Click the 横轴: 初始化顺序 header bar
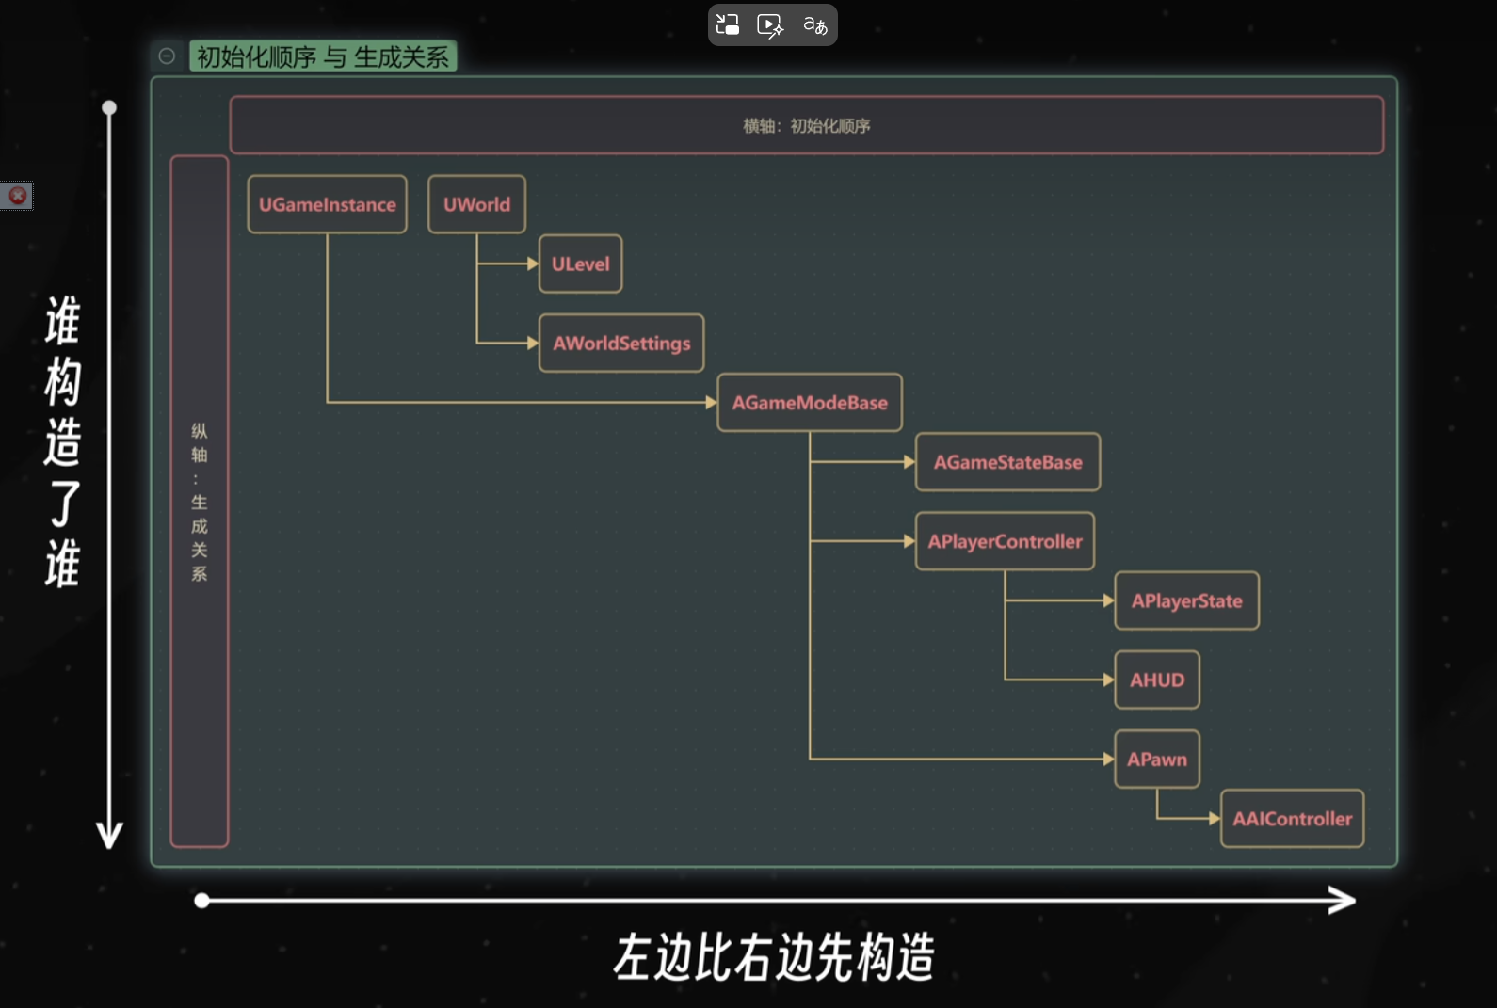Viewport: 1497px width, 1008px height. click(x=806, y=125)
